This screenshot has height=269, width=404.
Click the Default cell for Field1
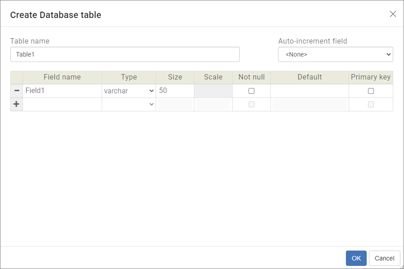tap(310, 91)
